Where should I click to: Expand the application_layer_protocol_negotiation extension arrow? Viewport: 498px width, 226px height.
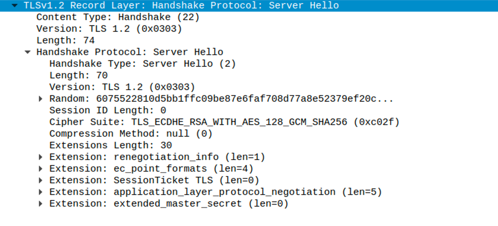(40, 192)
